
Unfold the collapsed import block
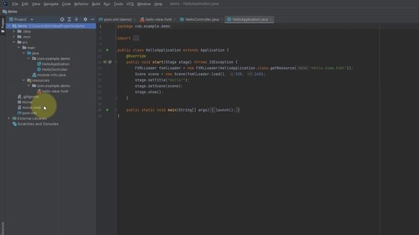136,39
